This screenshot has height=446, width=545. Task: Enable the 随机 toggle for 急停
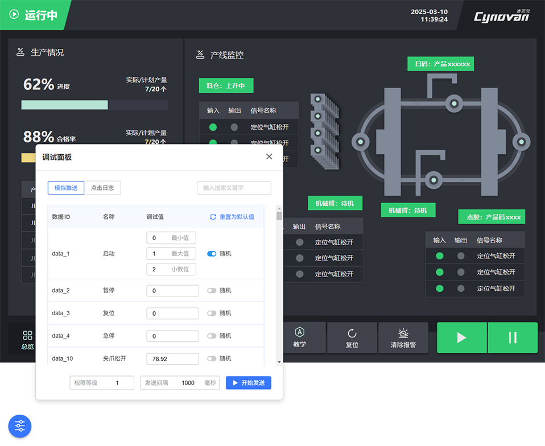pos(212,336)
